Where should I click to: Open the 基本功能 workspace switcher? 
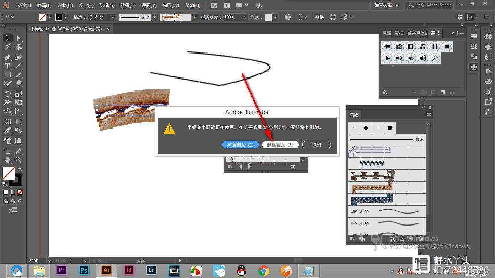coord(386,5)
